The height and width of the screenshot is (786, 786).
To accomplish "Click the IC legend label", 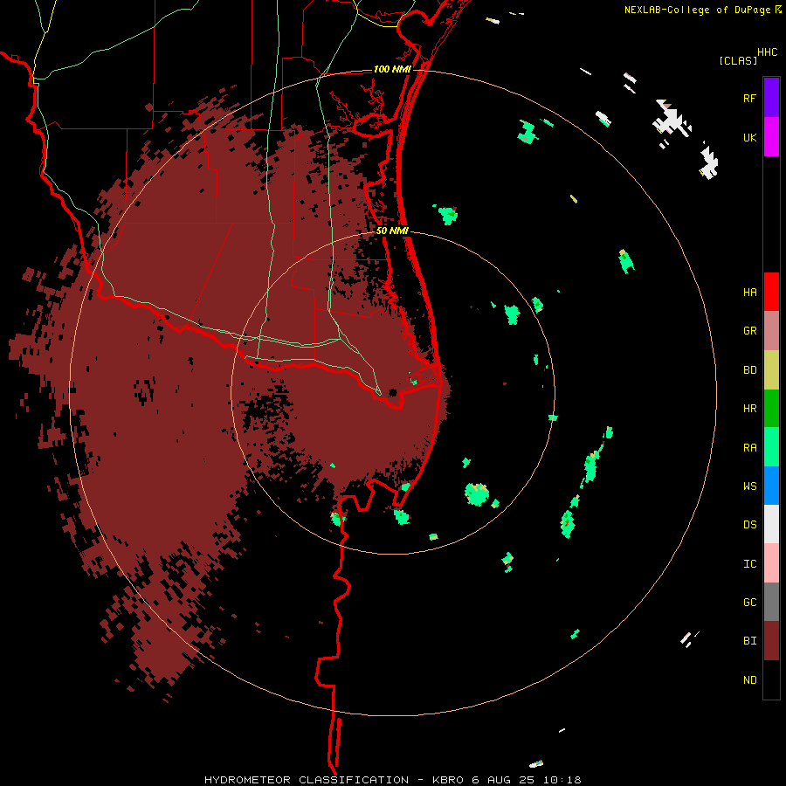I will pyautogui.click(x=750, y=564).
